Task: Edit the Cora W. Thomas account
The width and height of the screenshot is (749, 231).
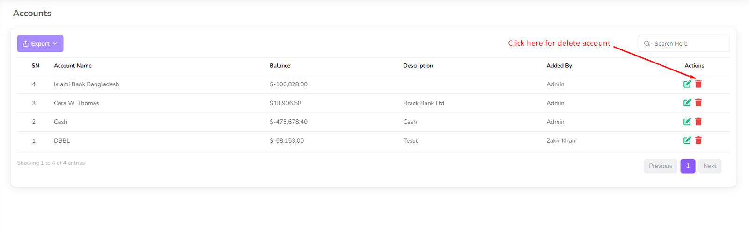Action: click(x=687, y=103)
